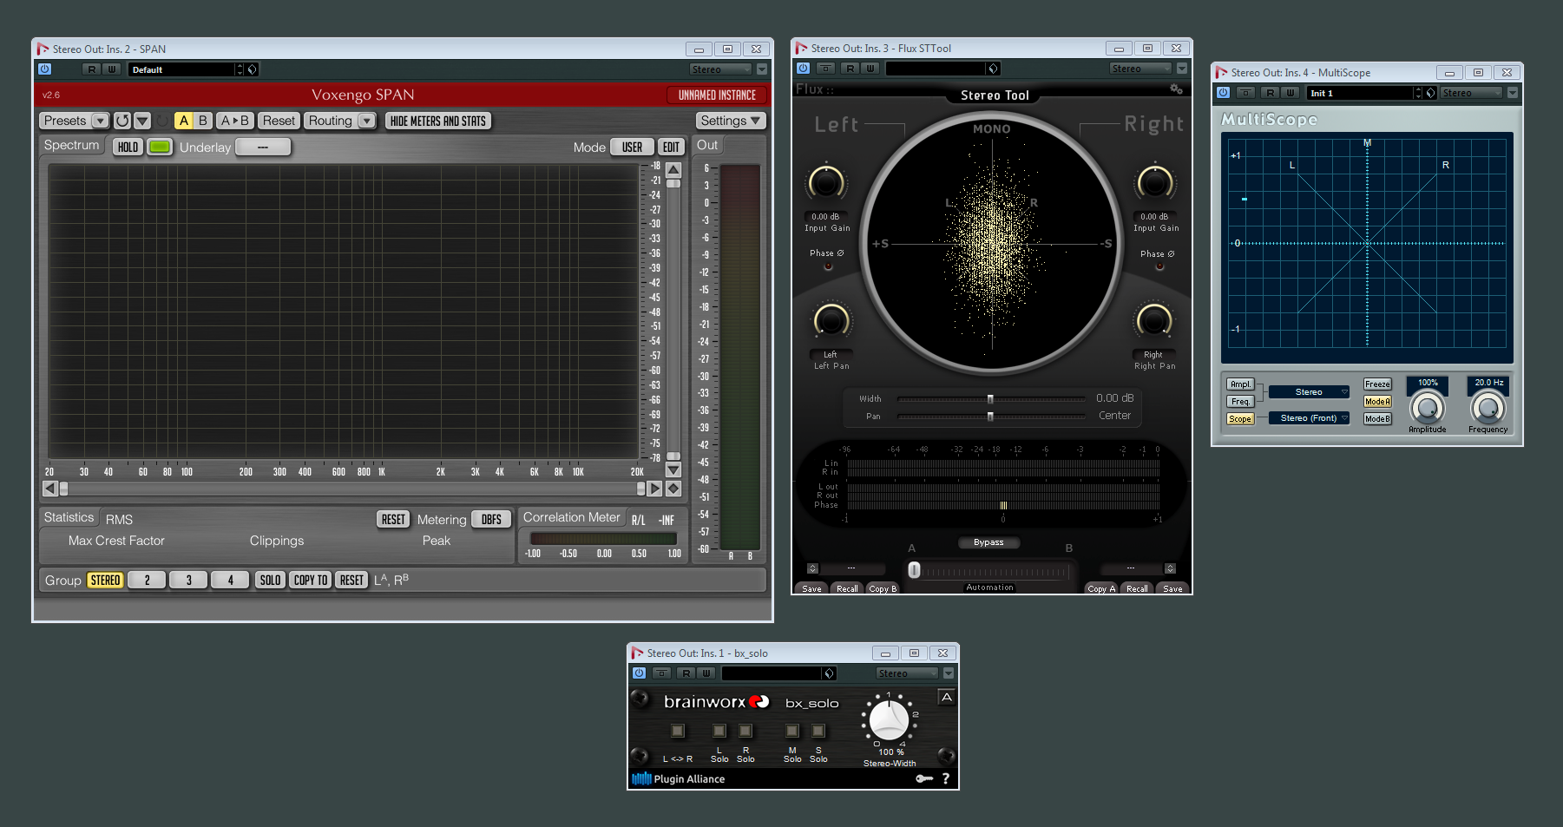Switch MultiScope to Freq. mode
1563x827 pixels.
pyautogui.click(x=1240, y=401)
